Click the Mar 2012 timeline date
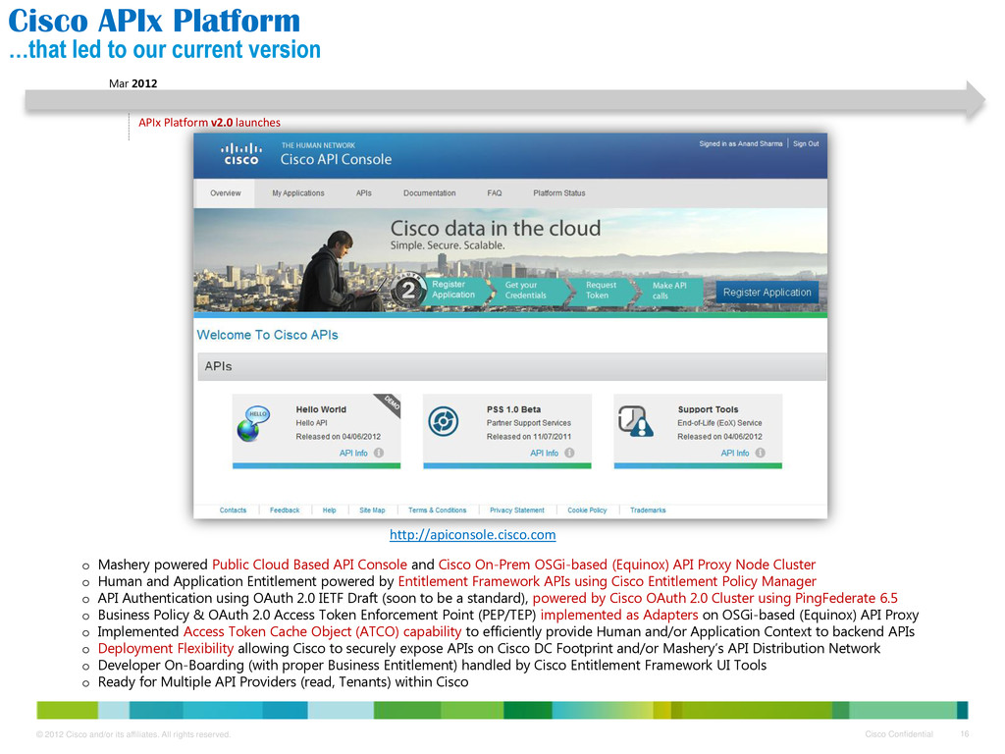 click(x=132, y=83)
